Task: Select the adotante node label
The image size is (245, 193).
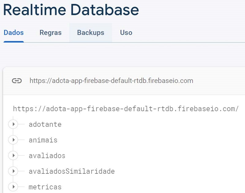Action: [45, 125]
